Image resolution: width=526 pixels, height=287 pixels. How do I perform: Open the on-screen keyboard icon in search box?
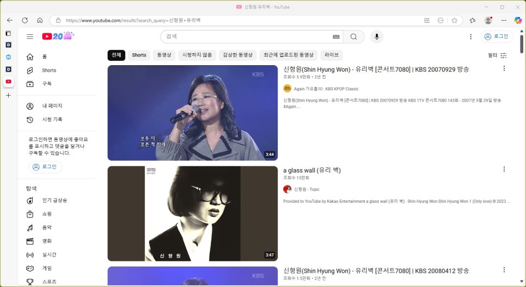click(336, 37)
